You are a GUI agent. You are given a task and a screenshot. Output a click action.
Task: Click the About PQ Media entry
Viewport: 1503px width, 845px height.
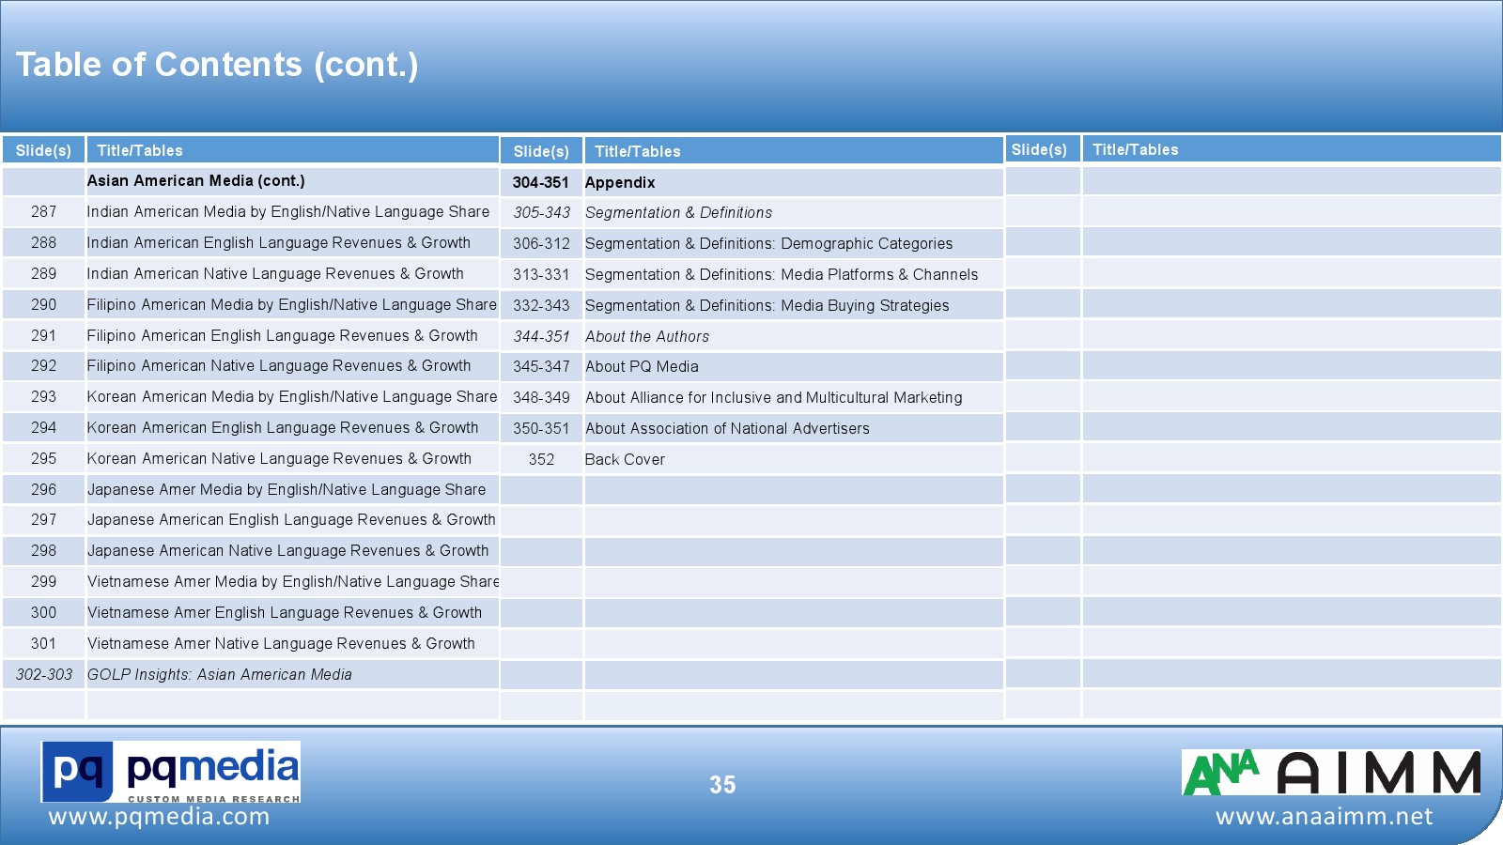(x=642, y=367)
